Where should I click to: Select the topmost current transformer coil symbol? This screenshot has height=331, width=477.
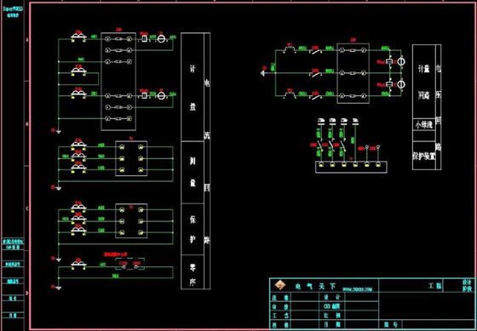coord(78,37)
